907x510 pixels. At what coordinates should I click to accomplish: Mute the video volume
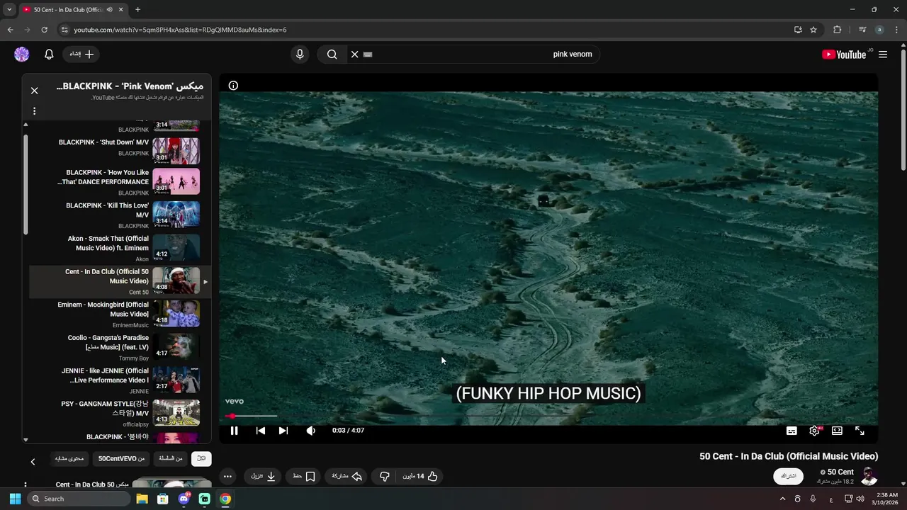310,431
